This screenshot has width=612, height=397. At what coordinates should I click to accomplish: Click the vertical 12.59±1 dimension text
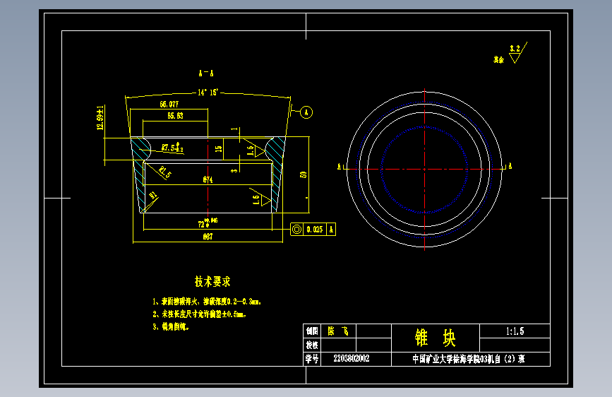(x=100, y=117)
